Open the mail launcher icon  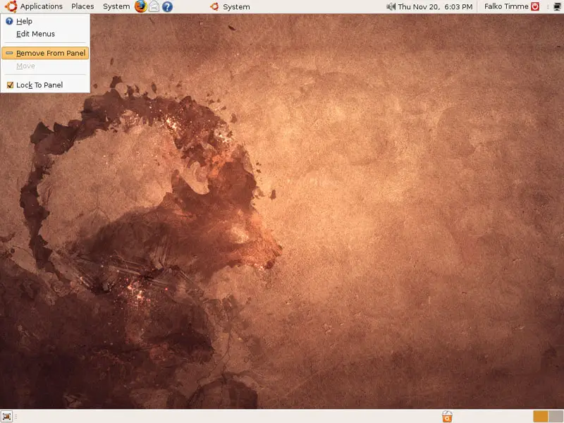[154, 6]
